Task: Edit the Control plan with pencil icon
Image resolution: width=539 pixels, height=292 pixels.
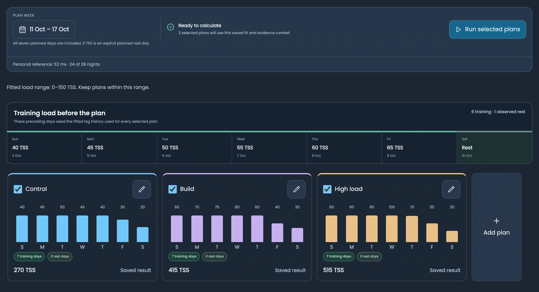Action: 142,189
